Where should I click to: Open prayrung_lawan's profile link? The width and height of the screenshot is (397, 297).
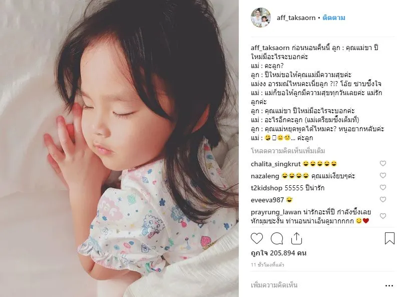276,212
